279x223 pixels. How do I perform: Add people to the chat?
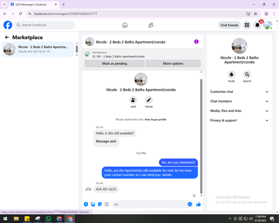133,100
